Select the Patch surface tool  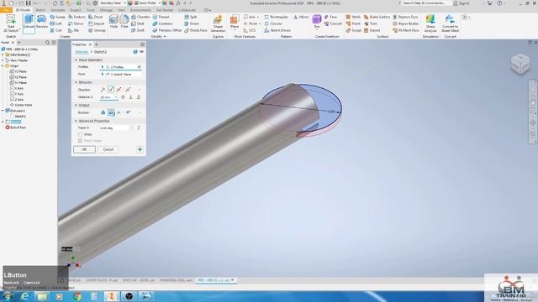click(353, 23)
